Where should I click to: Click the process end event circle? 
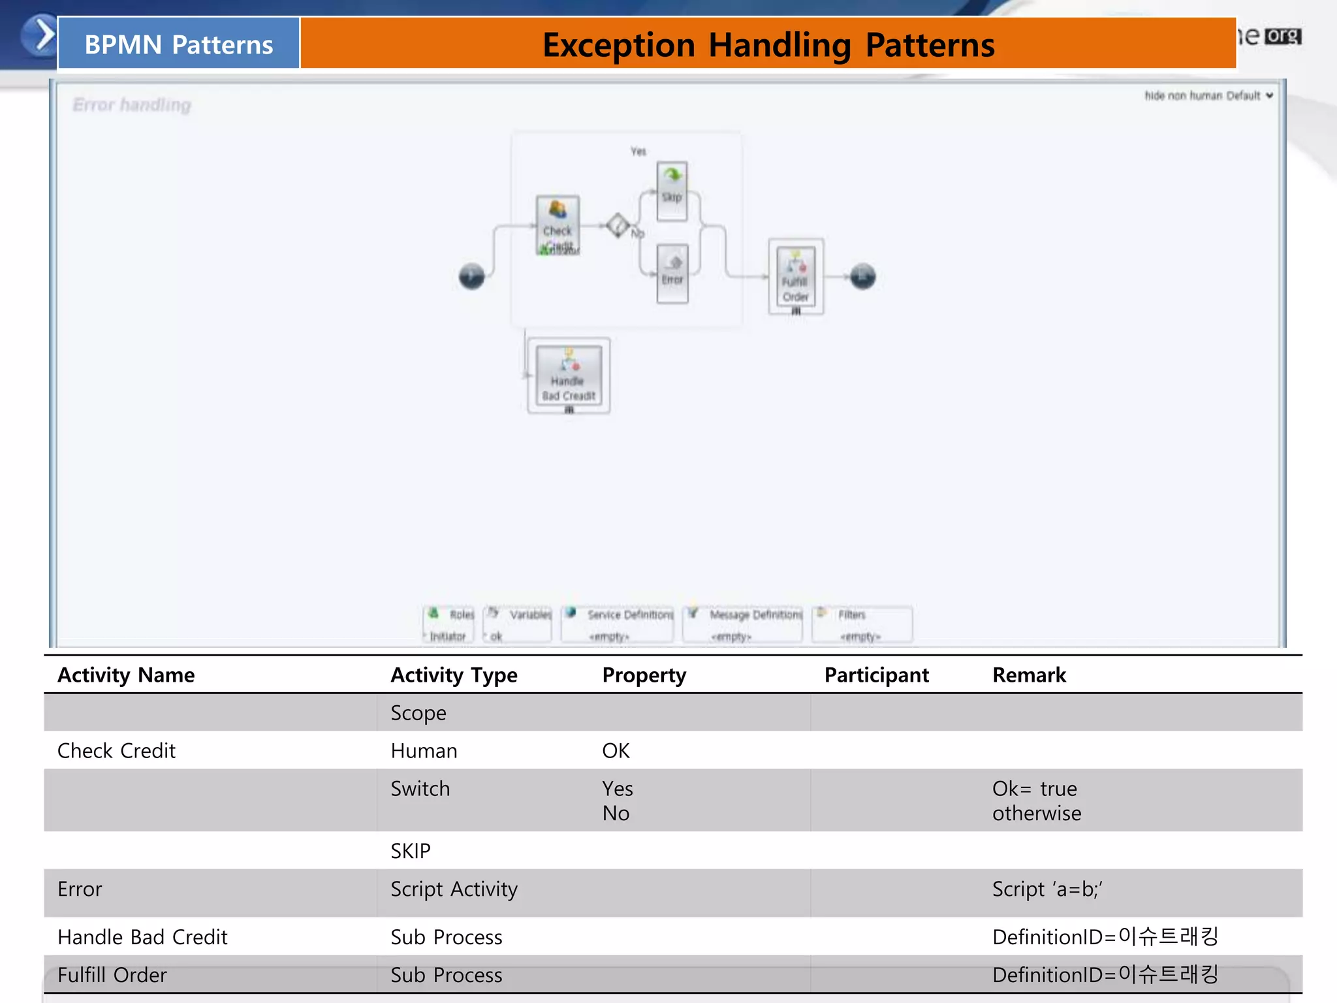[x=862, y=276]
